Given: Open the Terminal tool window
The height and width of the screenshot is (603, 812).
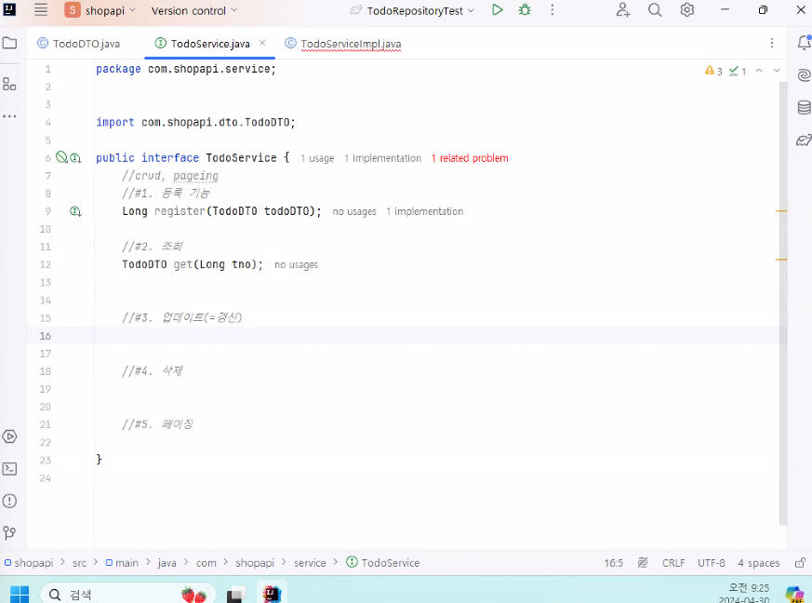Looking at the screenshot, I should (10, 468).
